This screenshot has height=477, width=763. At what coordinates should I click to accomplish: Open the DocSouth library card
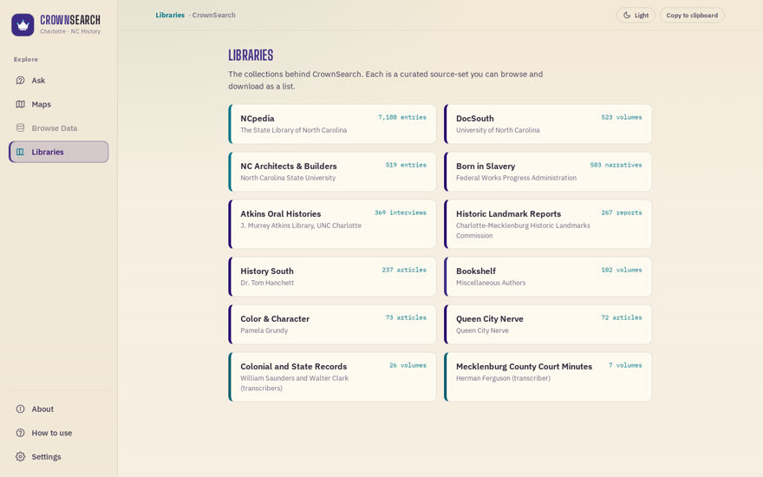[x=548, y=124]
